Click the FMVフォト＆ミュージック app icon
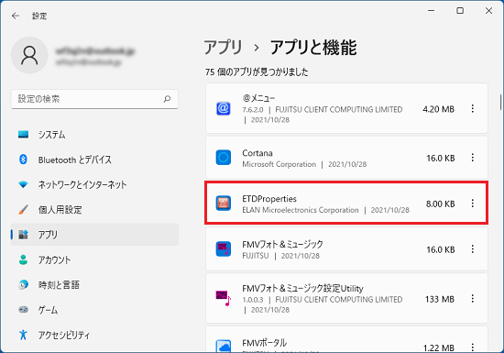 tap(224, 249)
